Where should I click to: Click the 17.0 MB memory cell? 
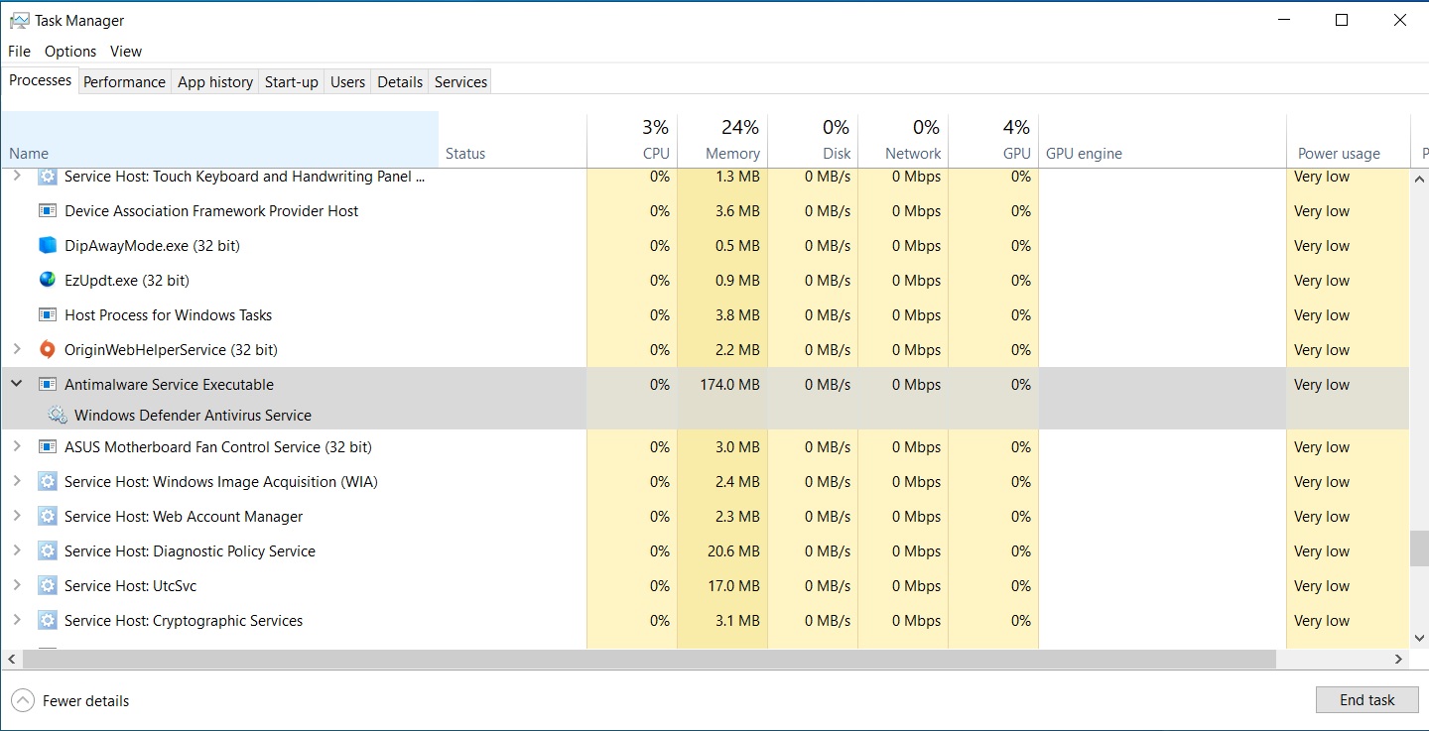tap(733, 586)
